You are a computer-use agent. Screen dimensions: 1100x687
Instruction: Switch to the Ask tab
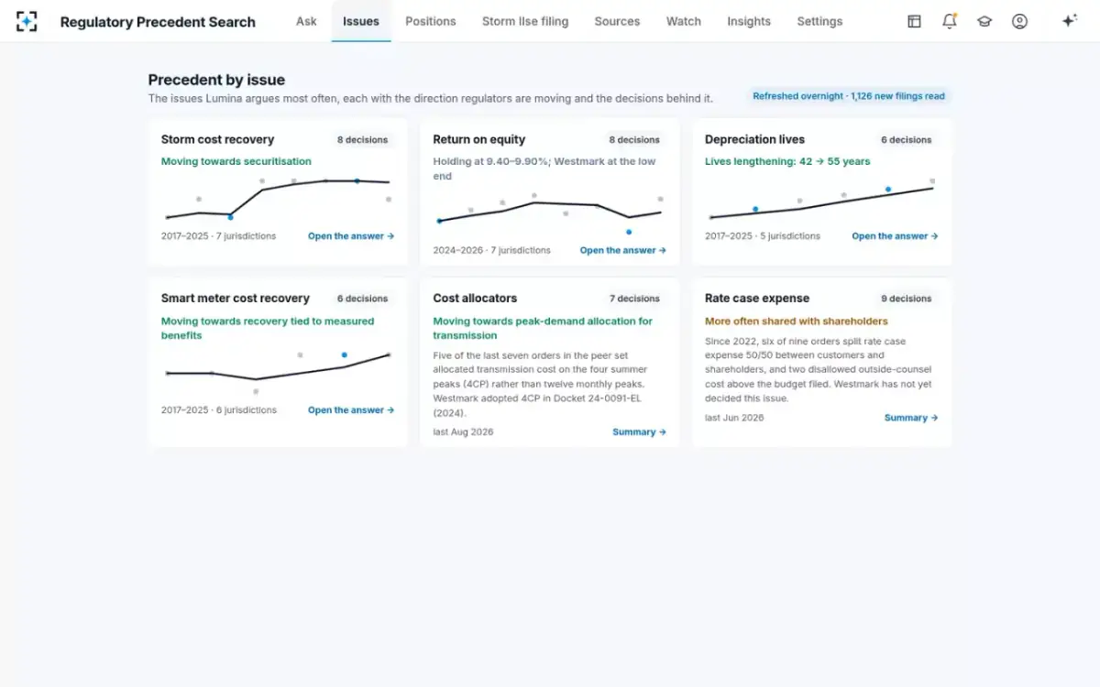(x=306, y=21)
